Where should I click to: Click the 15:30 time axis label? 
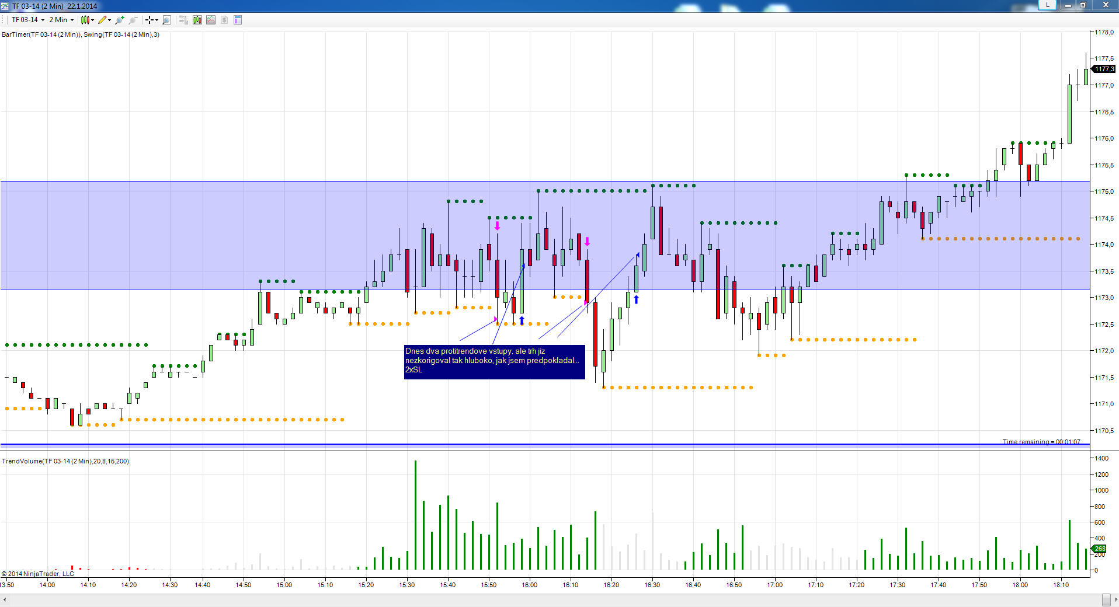click(407, 585)
